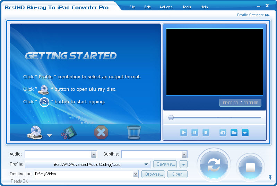Start ripping with the large convert button

[x=214, y=165]
